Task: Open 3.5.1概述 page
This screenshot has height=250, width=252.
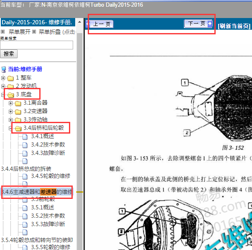Action: point(43,207)
